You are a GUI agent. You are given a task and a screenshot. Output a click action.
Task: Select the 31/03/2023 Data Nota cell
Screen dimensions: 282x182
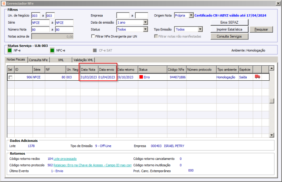tap(89, 77)
